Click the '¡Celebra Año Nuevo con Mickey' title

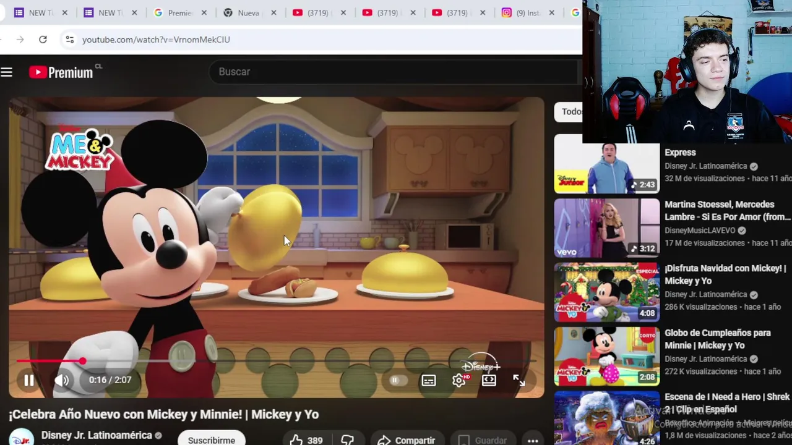point(164,415)
